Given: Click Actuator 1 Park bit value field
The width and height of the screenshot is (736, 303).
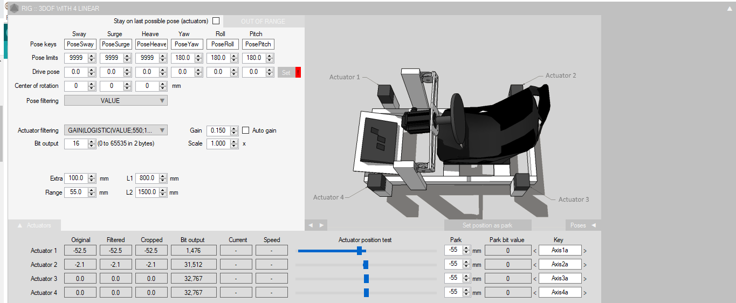Looking at the screenshot, I should tap(507, 251).
